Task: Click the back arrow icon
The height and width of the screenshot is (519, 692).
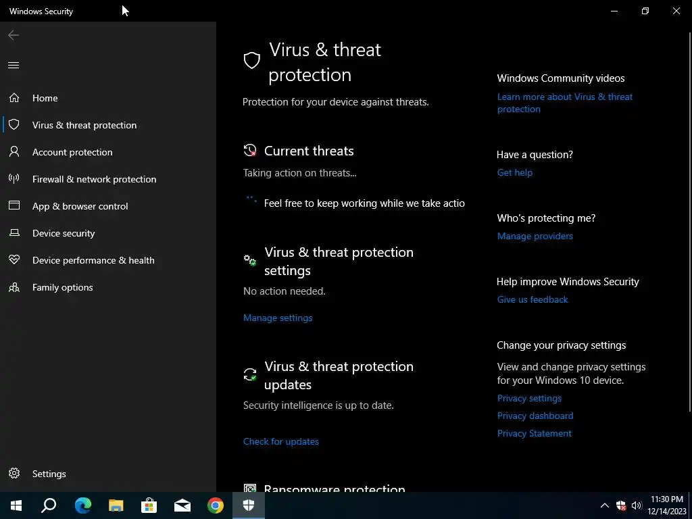Action: [14, 35]
